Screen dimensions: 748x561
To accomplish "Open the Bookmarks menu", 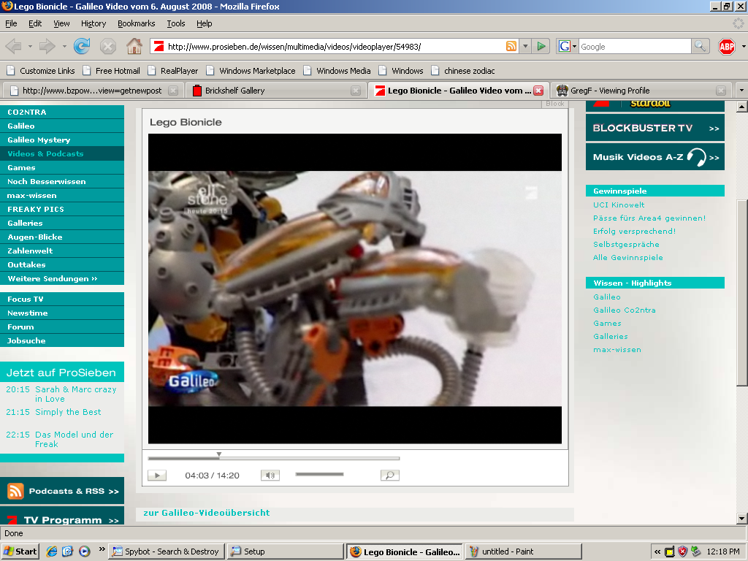I will 136,23.
